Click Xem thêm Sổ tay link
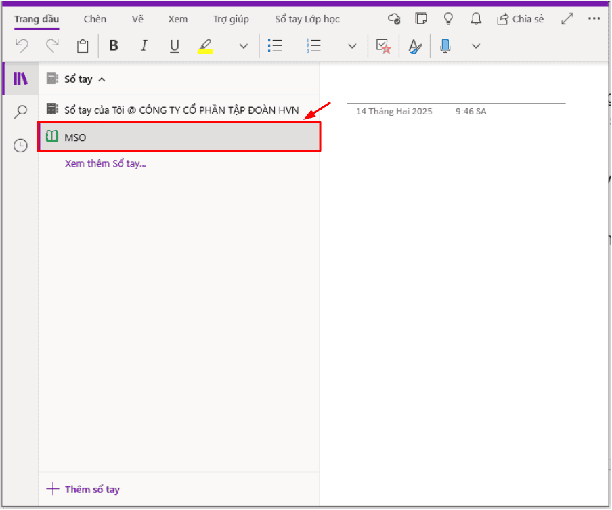The width and height of the screenshot is (612, 510). click(106, 164)
